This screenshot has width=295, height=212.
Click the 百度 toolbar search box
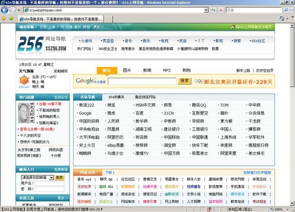(x=254, y=10)
